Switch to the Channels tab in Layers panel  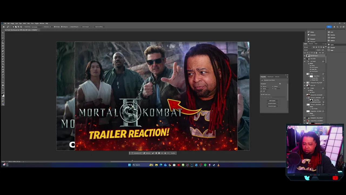[311, 44]
